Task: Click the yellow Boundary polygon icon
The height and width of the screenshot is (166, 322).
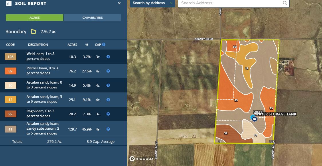Action: (33, 31)
